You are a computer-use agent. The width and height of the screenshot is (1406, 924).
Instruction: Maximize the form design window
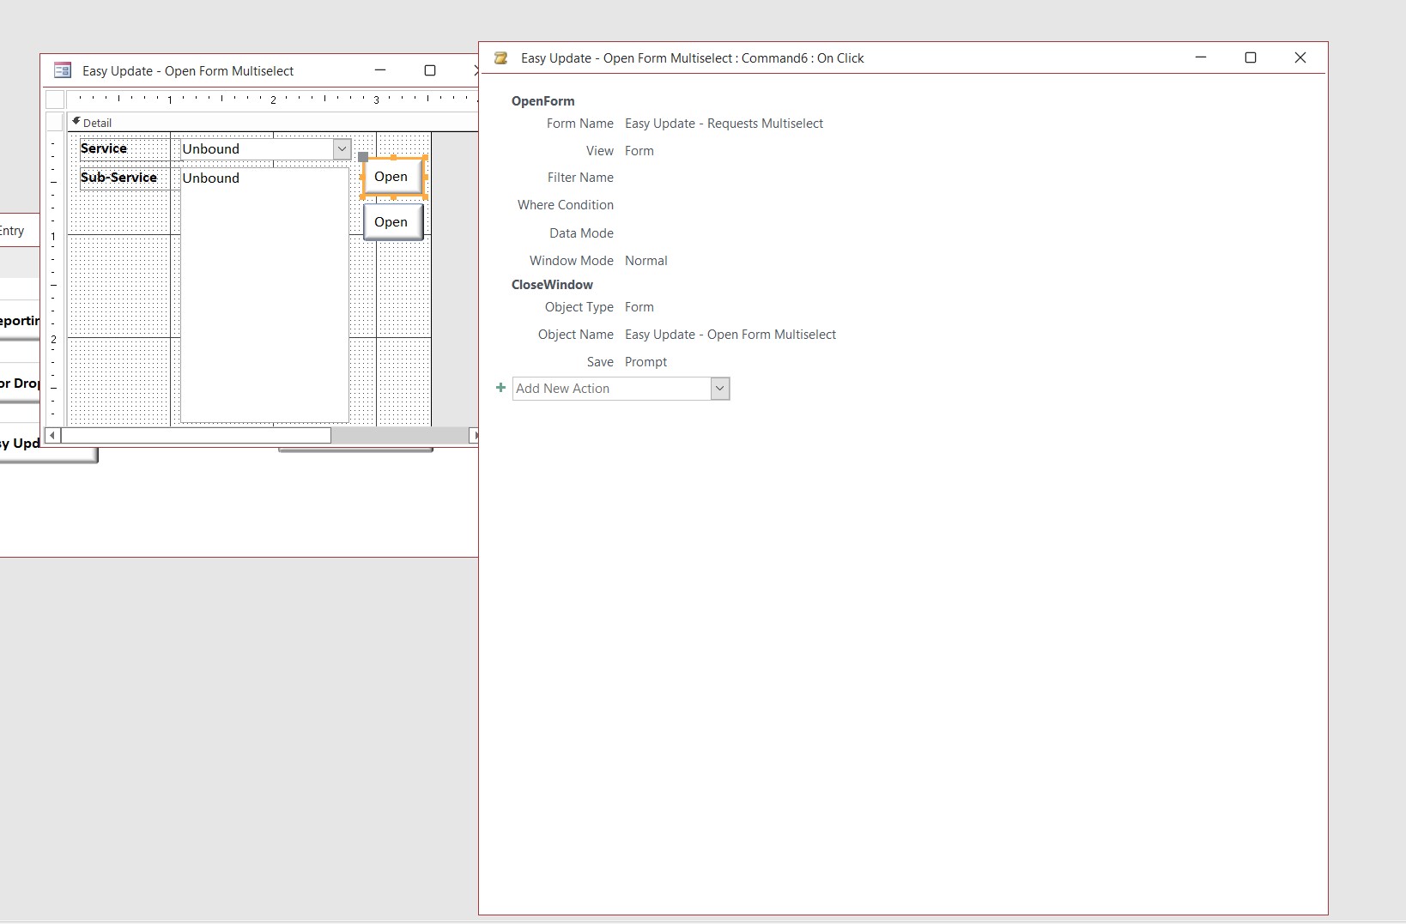point(430,70)
